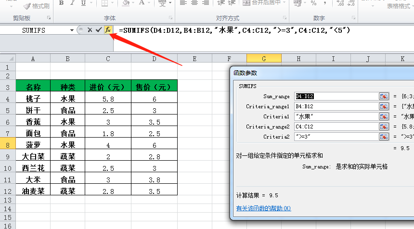Screen dimensions: 414x229
Task: Center align text
Action: pyautogui.click(x=194, y=3)
